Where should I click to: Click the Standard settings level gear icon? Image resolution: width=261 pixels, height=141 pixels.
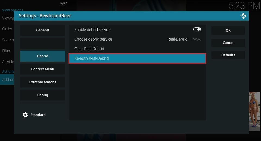click(x=25, y=115)
